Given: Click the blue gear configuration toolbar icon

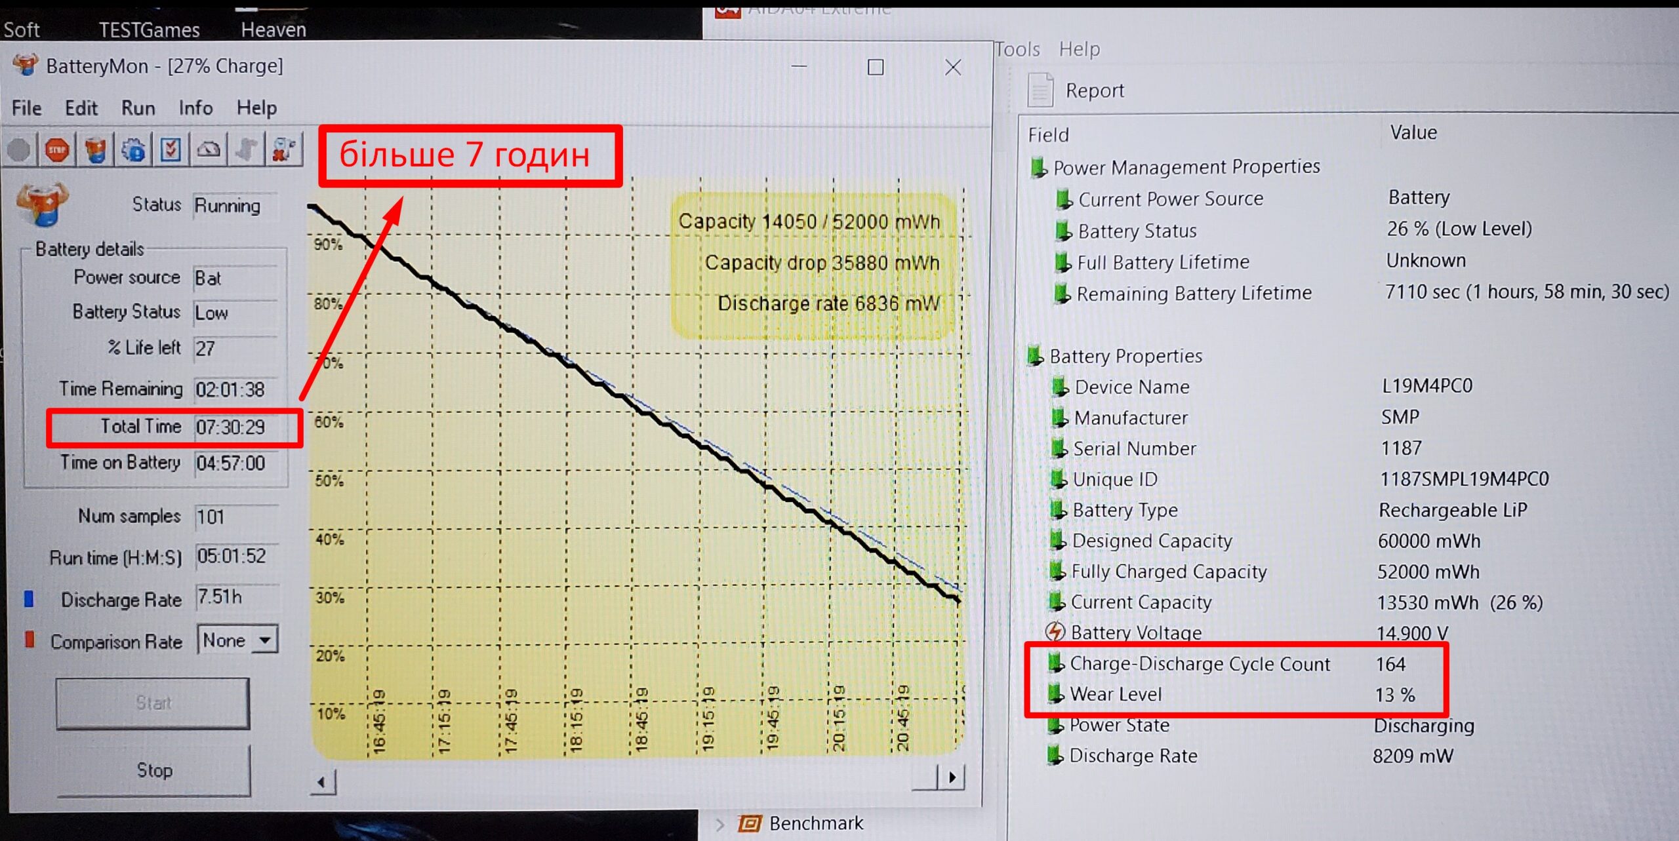Looking at the screenshot, I should coord(133,150).
